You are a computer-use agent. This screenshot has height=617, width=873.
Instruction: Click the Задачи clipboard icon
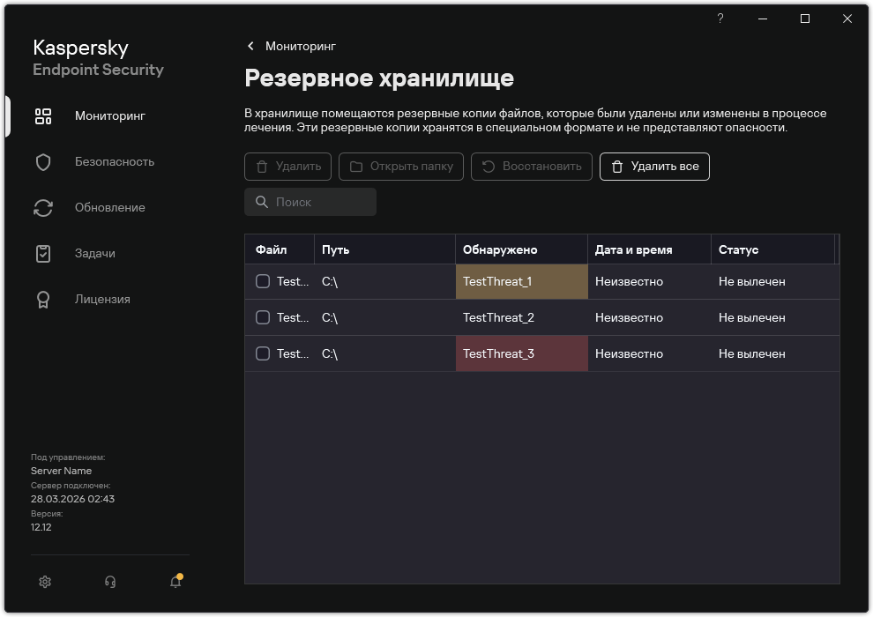pos(43,254)
